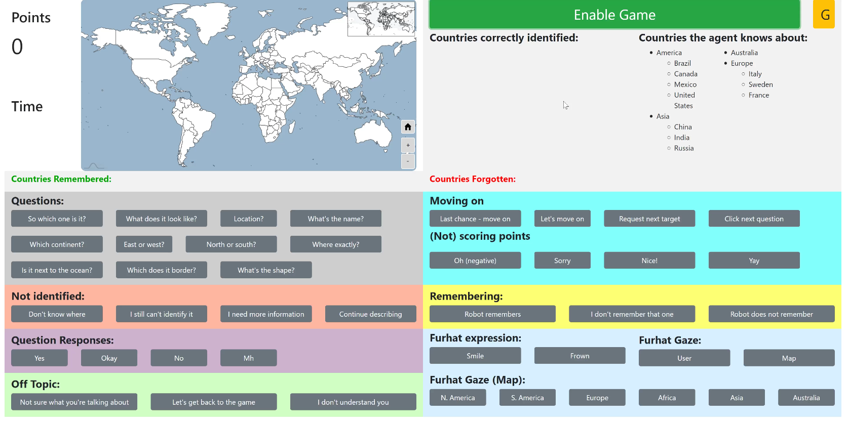The width and height of the screenshot is (848, 425).
Task: Click the "Okay" response button
Action: [109, 358]
